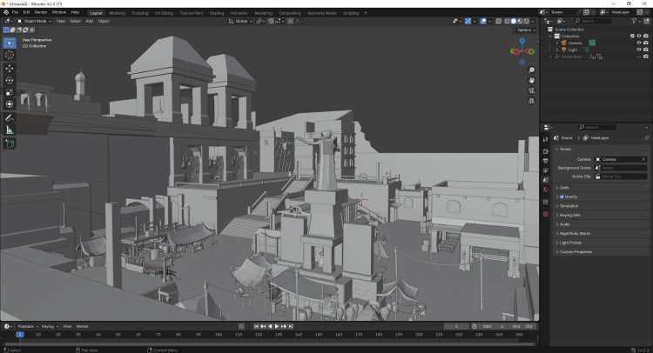Pick the Annotate pencil tool
653x353 pixels.
click(x=10, y=117)
